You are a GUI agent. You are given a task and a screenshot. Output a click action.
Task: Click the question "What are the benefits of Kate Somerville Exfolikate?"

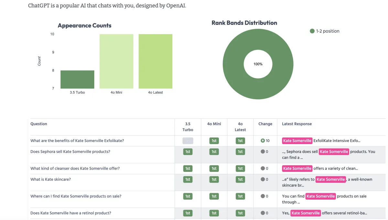(77, 141)
